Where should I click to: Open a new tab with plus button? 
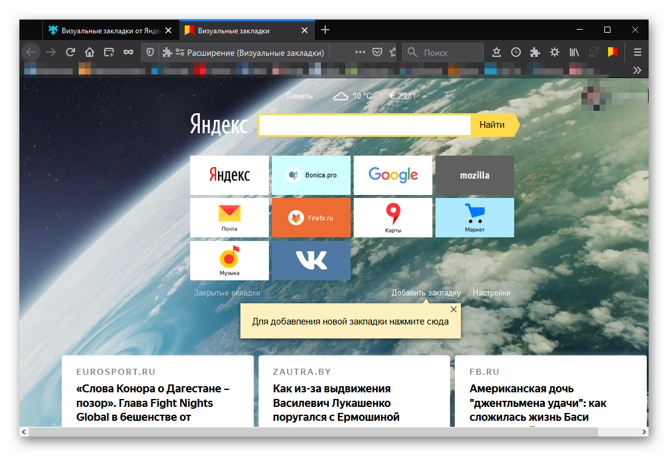325,30
